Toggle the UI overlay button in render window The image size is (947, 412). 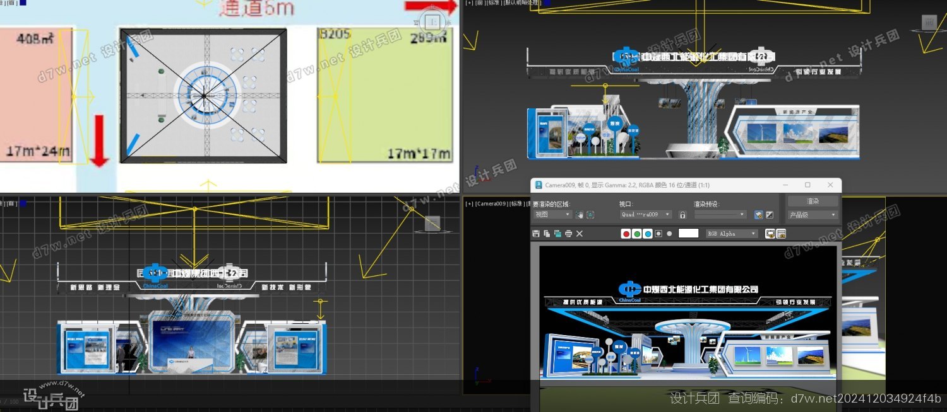point(770,234)
